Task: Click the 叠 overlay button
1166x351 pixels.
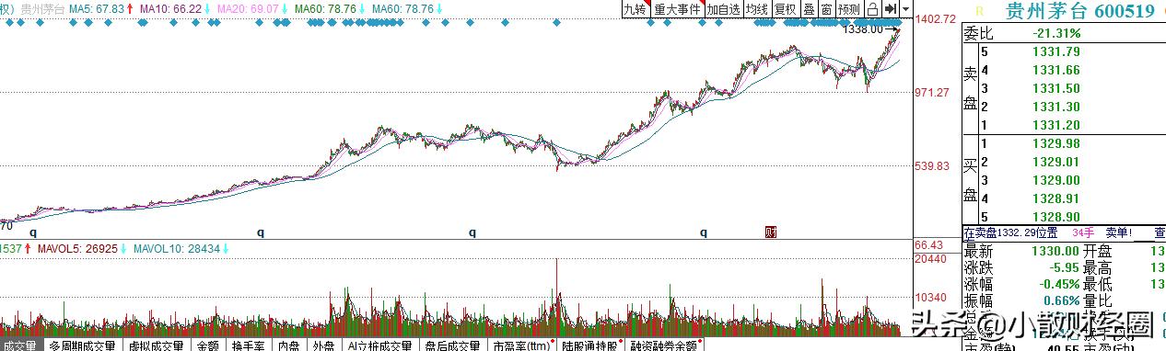Action: click(809, 8)
